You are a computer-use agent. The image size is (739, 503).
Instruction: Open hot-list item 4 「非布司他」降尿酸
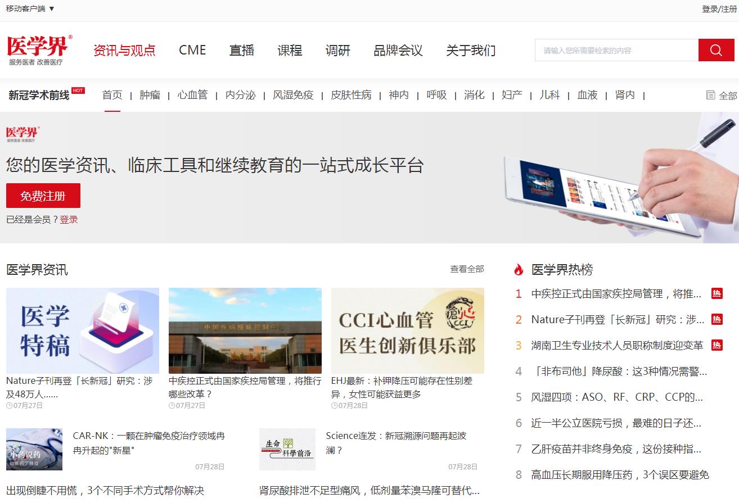tap(619, 371)
